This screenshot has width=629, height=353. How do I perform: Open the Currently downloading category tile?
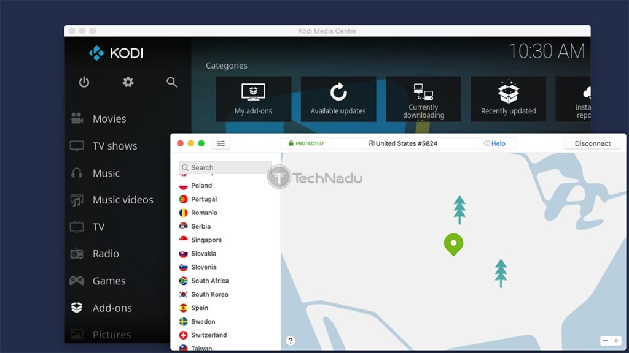point(423,99)
